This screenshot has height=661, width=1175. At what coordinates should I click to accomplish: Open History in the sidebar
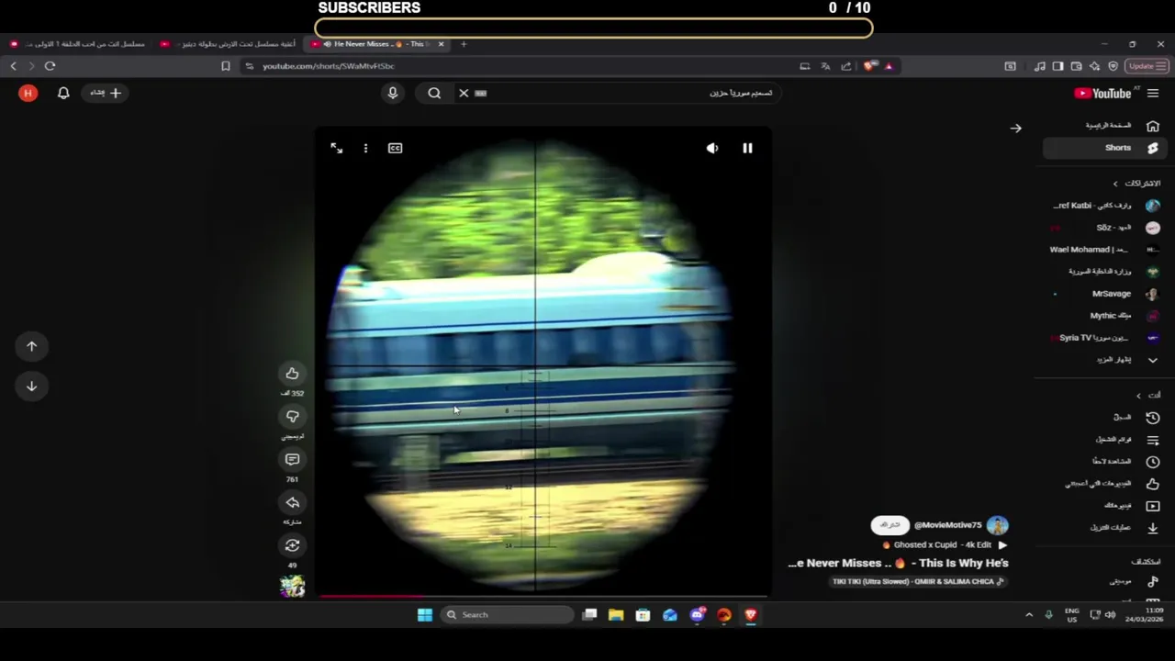pyautogui.click(x=1104, y=418)
